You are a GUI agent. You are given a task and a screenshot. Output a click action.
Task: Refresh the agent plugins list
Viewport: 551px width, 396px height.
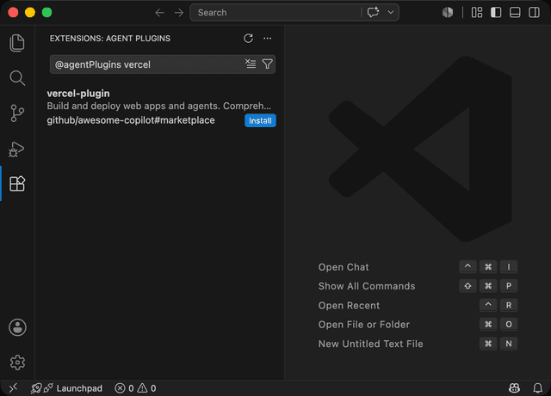pos(249,39)
